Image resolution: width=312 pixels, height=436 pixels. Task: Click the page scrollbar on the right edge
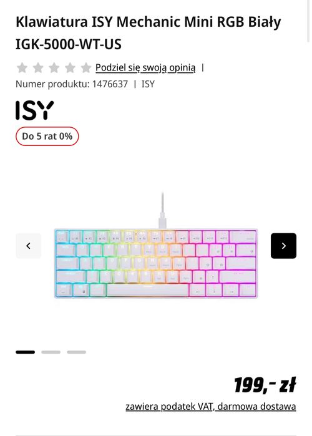click(x=308, y=21)
